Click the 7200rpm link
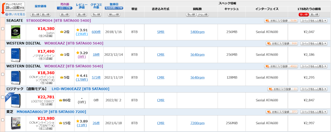331x132 pixels. [198, 123]
